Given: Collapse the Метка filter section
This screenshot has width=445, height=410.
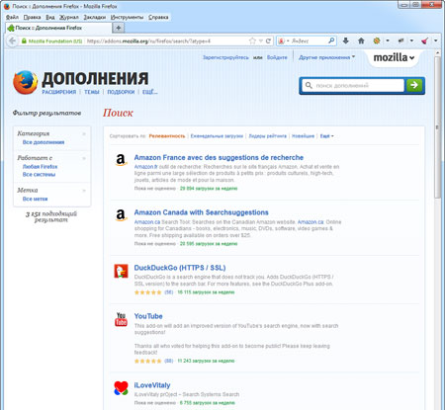Looking at the screenshot, I should pos(84,191).
